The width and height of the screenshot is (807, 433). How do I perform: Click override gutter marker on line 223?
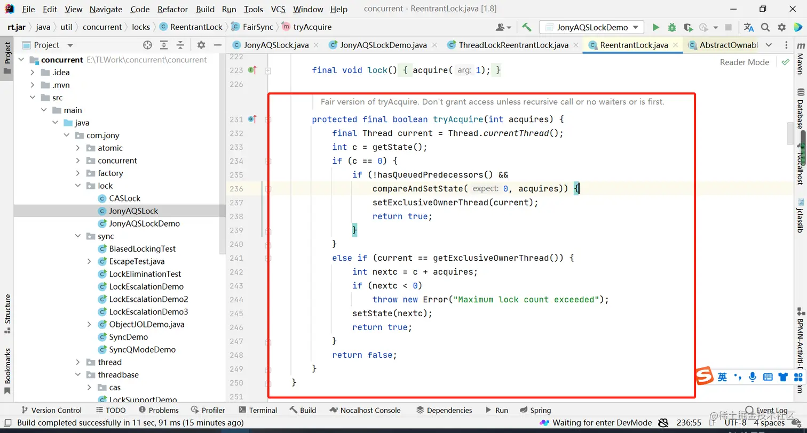[x=252, y=70]
